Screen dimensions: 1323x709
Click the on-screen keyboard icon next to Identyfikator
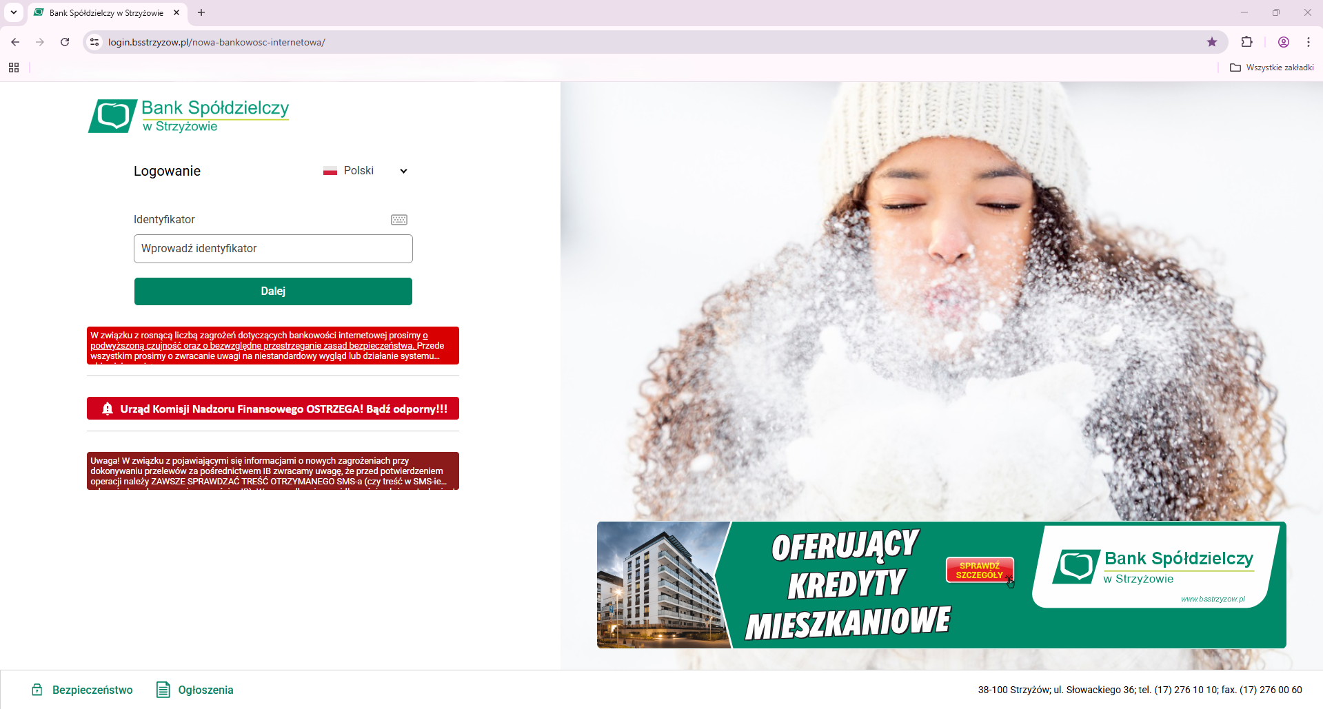click(398, 219)
